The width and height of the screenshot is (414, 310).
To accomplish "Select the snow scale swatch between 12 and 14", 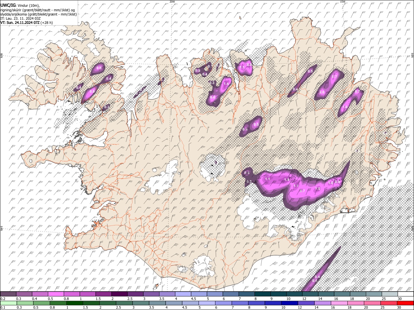I will [x=310, y=294].
